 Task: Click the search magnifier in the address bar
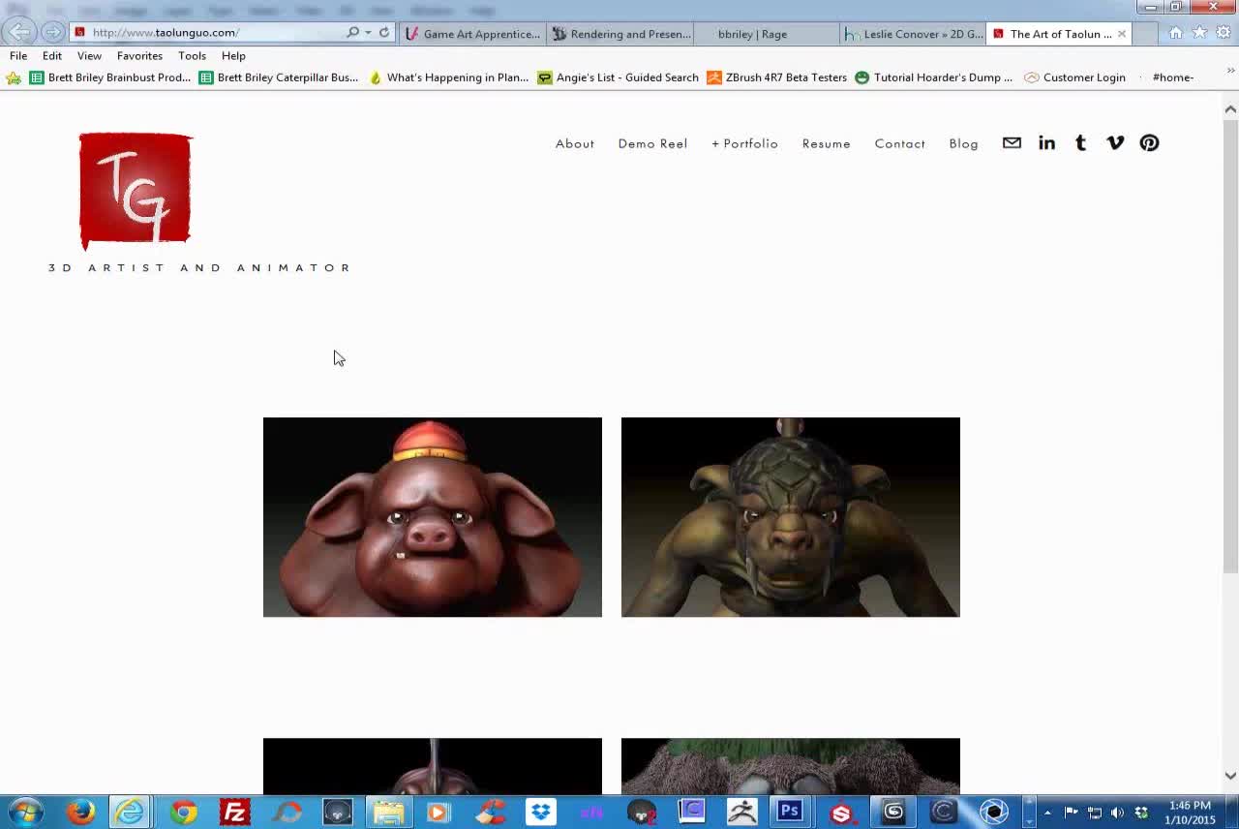pyautogui.click(x=352, y=32)
